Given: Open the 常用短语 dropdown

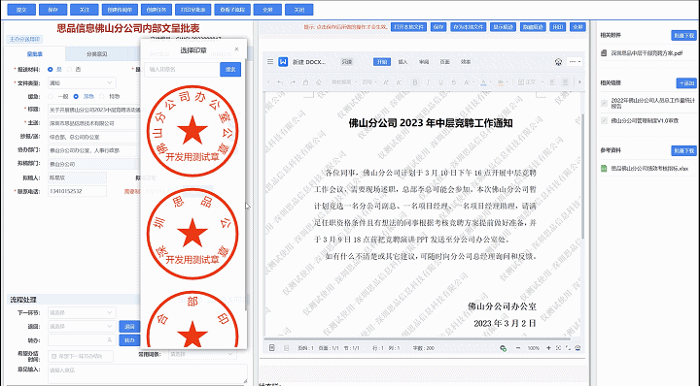Looking at the screenshot, I should [x=202, y=354].
